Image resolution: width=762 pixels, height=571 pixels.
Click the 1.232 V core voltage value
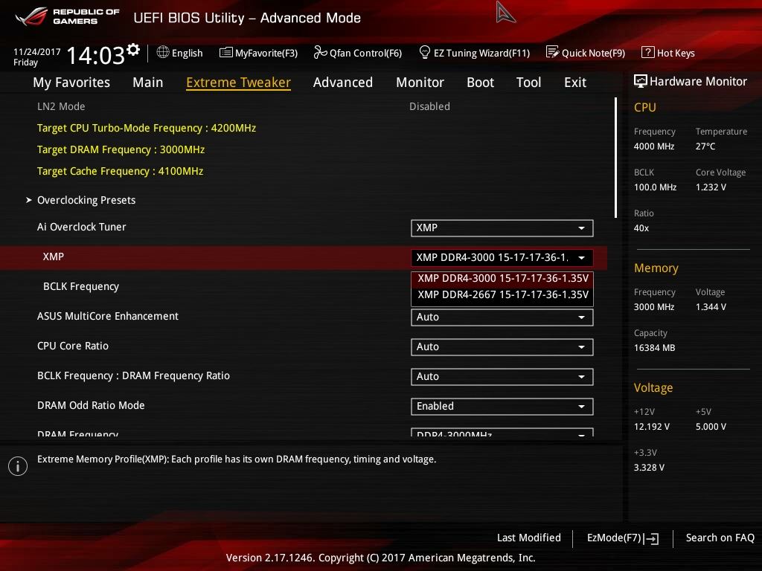711,187
